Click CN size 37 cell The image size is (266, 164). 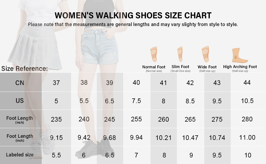pos(56,83)
